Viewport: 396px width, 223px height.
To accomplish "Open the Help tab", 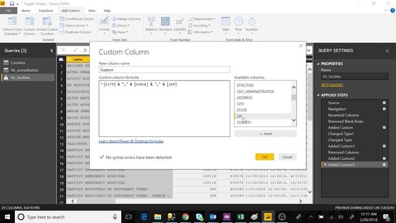I will (107, 11).
